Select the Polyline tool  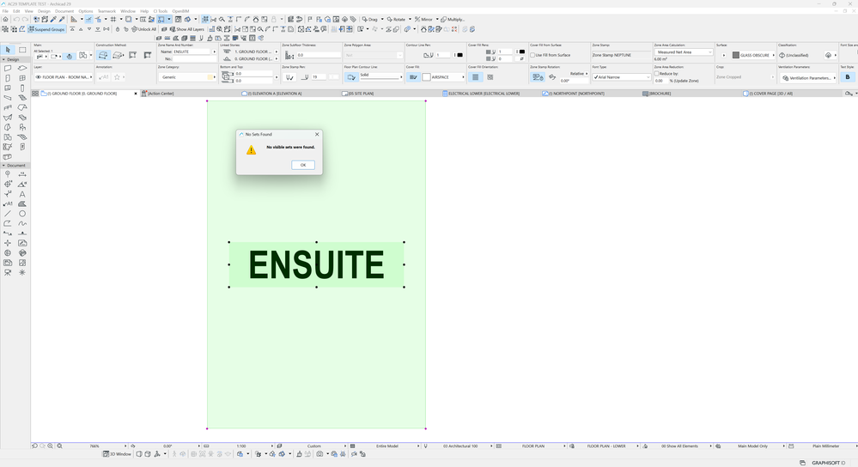(8, 224)
